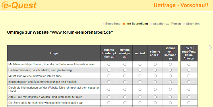The width and height of the screenshot is (213, 107).
Task: Click the e-Quest logo
Action: (19, 5)
